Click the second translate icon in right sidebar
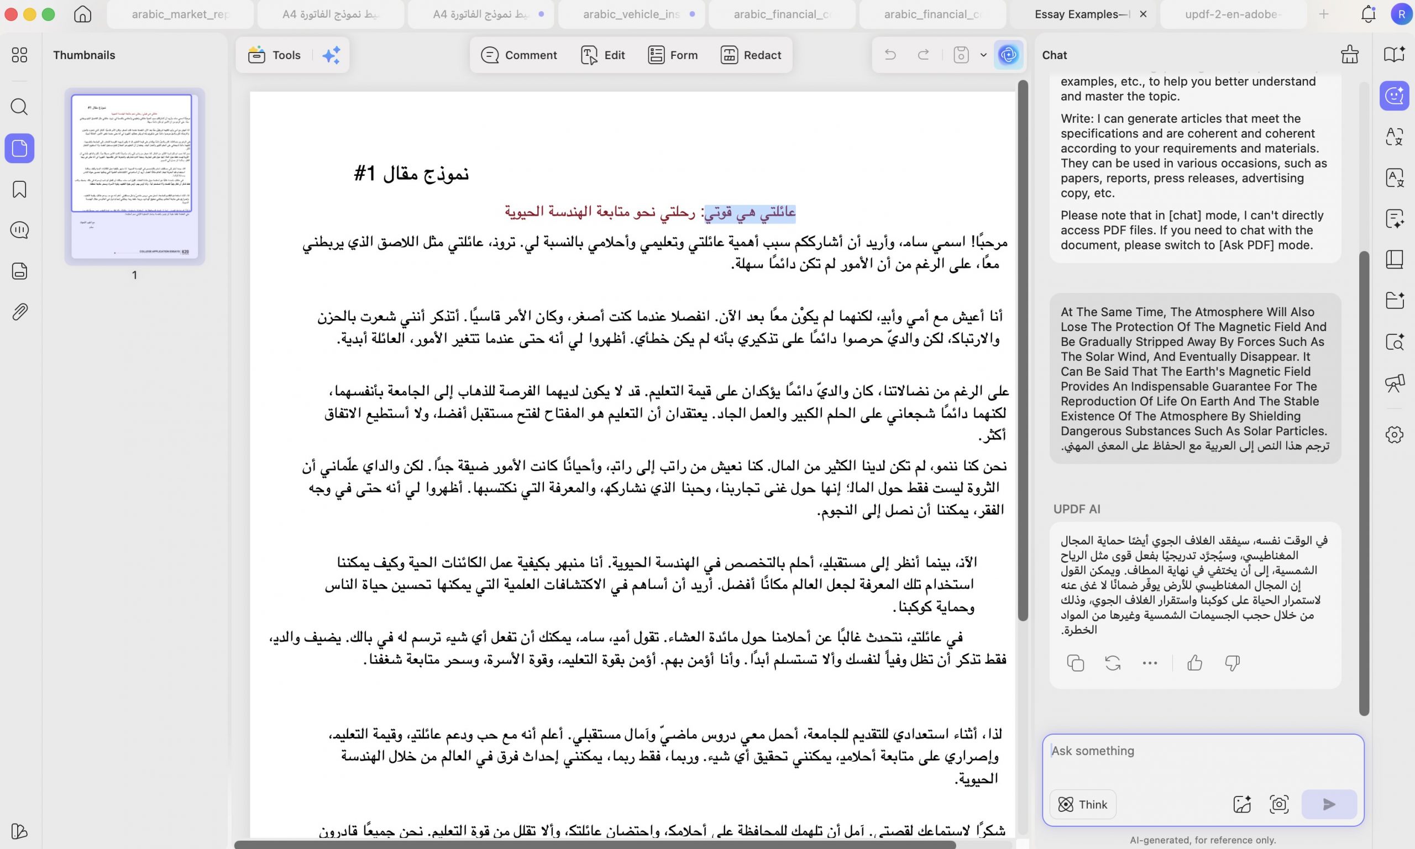The height and width of the screenshot is (849, 1415). click(1395, 178)
